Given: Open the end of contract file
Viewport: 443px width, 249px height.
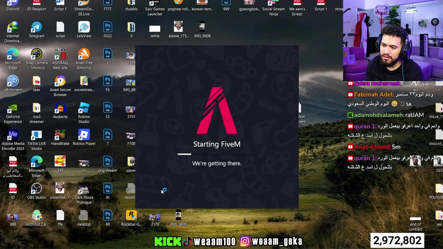Looking at the screenshot, I should 415,224.
